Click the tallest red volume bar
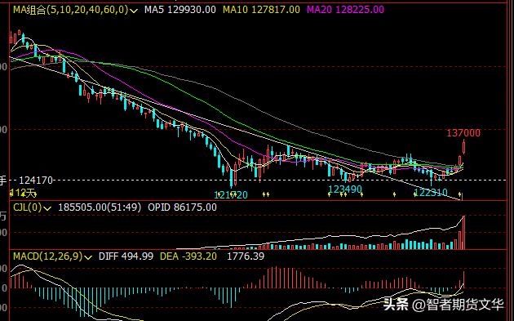 [463, 233]
